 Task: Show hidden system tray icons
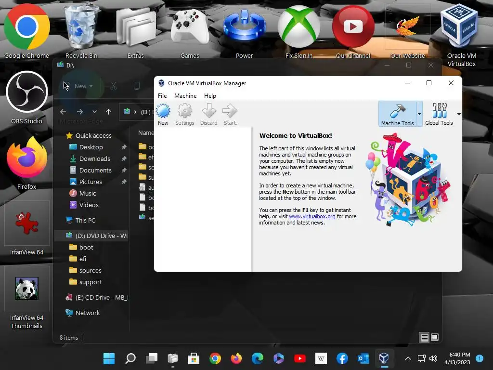click(408, 358)
